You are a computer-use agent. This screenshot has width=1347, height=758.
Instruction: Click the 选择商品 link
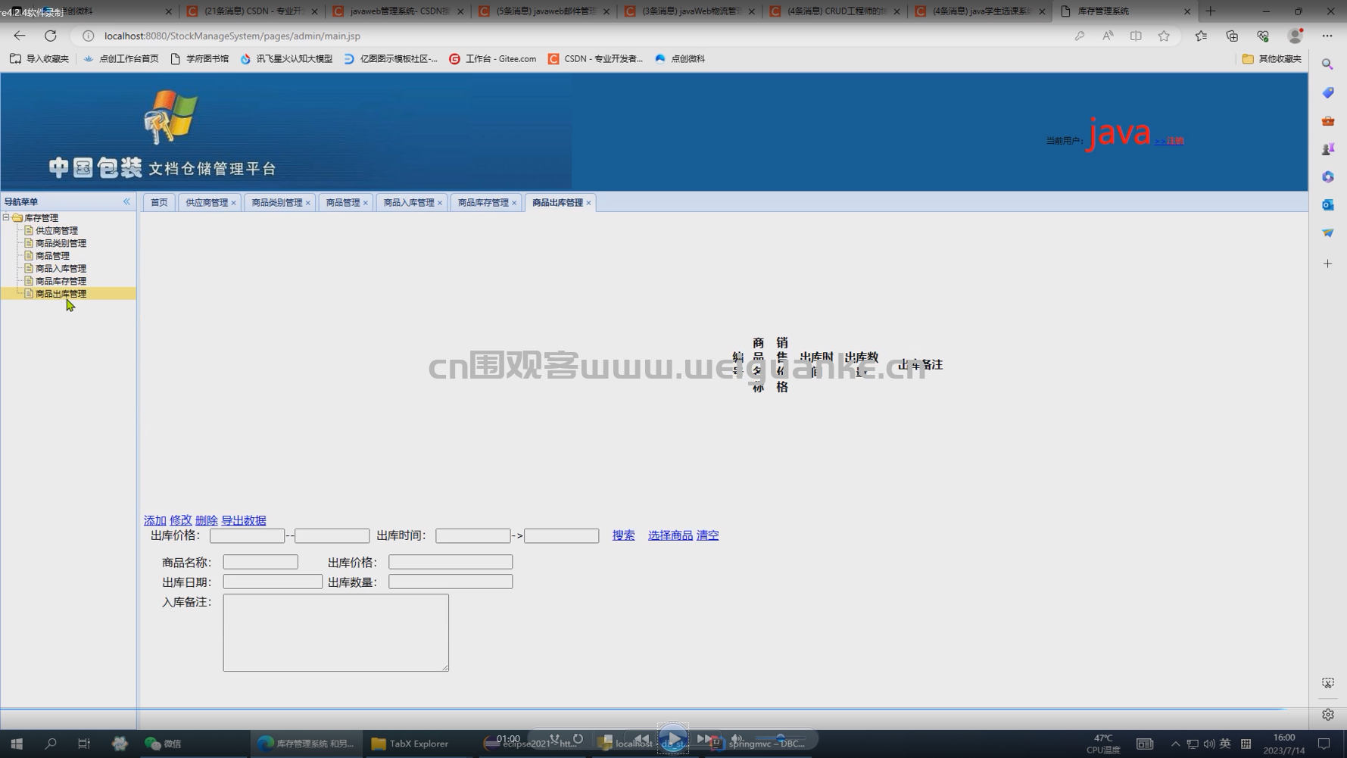tap(670, 535)
